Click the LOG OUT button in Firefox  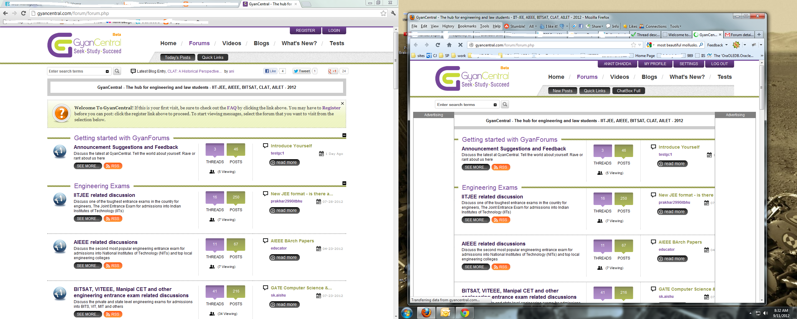tap(719, 64)
